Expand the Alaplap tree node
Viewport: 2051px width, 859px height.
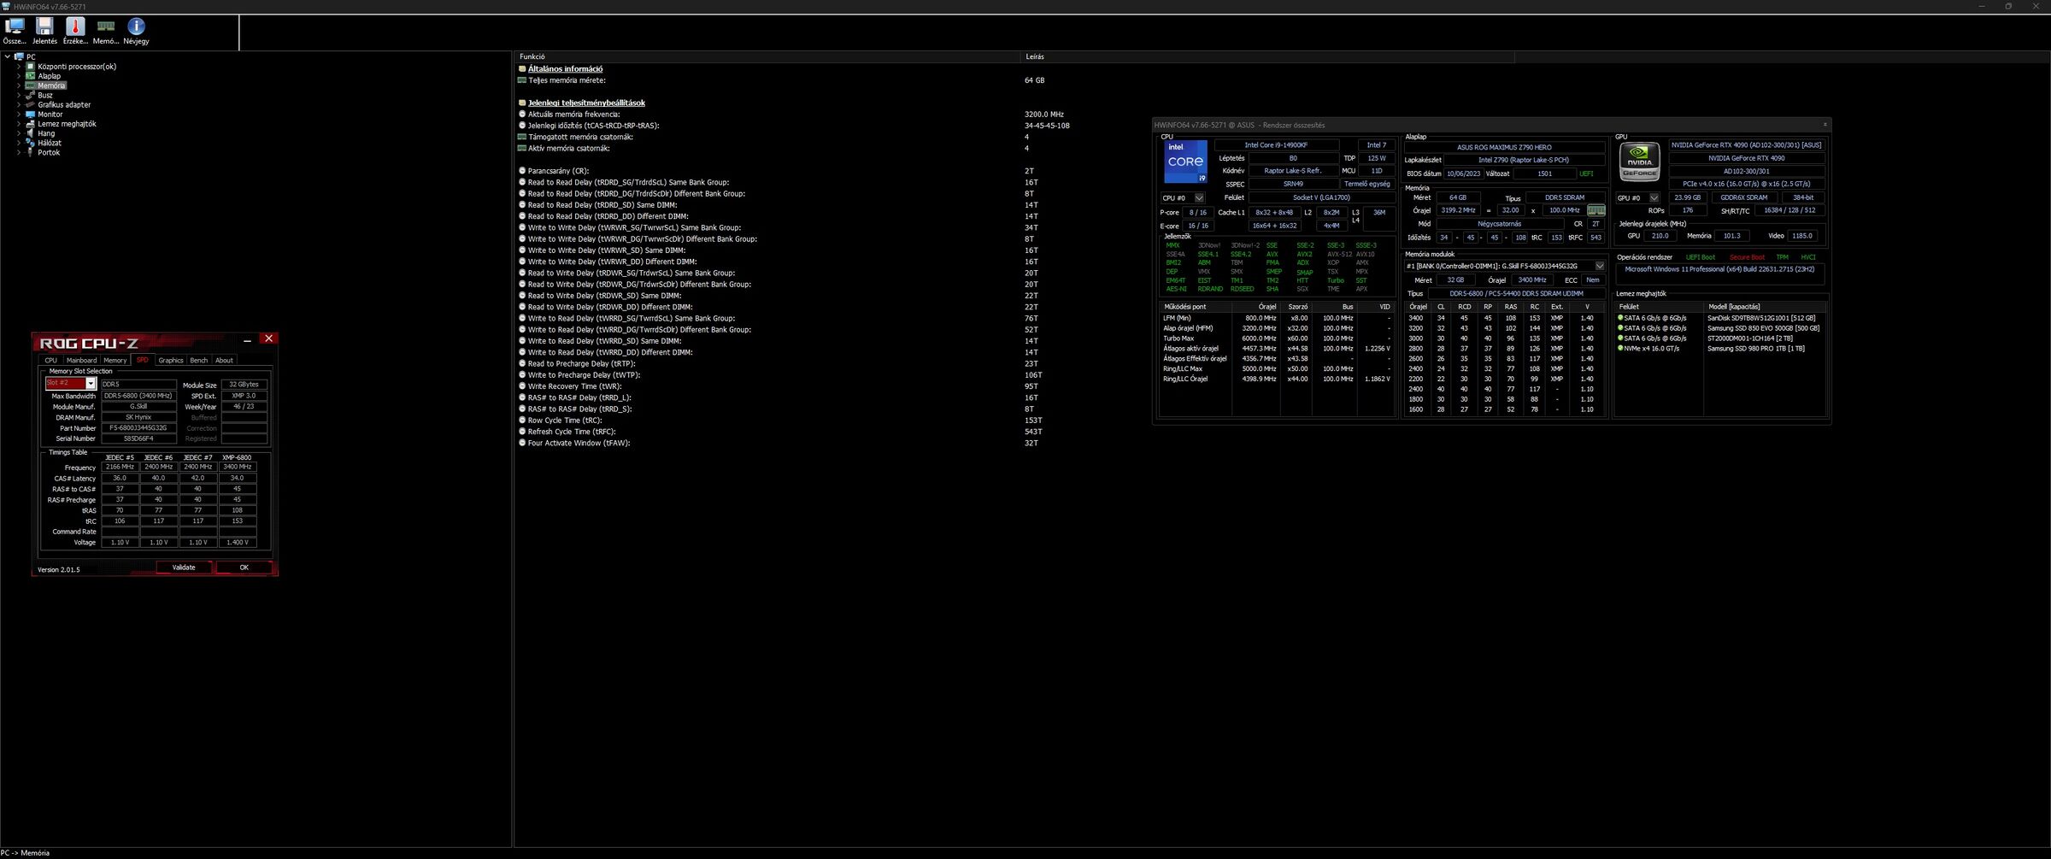coord(19,76)
